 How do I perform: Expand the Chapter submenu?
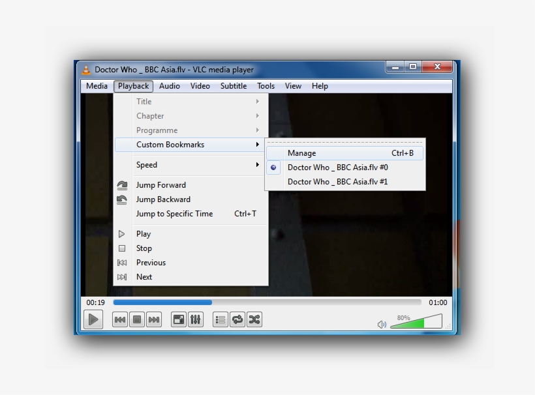coord(191,116)
